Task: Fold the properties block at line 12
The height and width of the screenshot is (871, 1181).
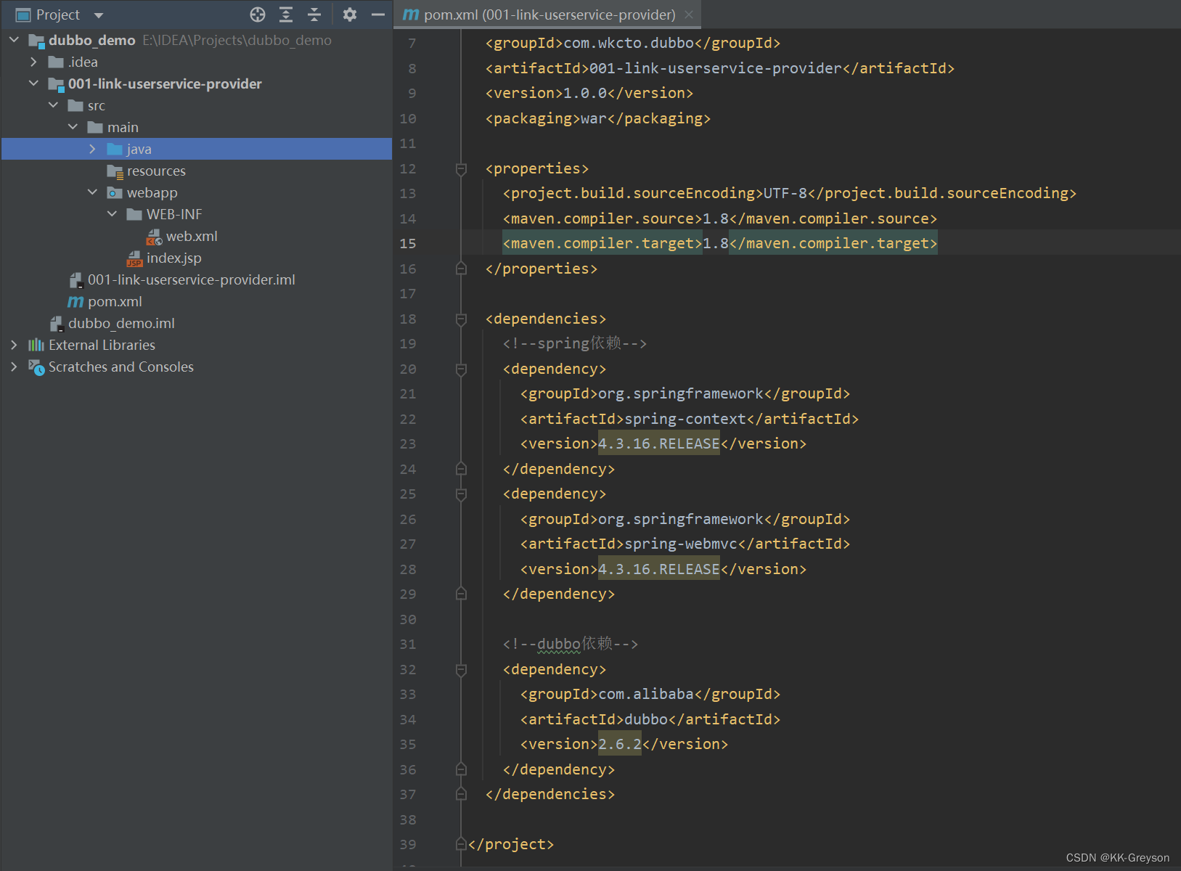Action: [x=461, y=169]
